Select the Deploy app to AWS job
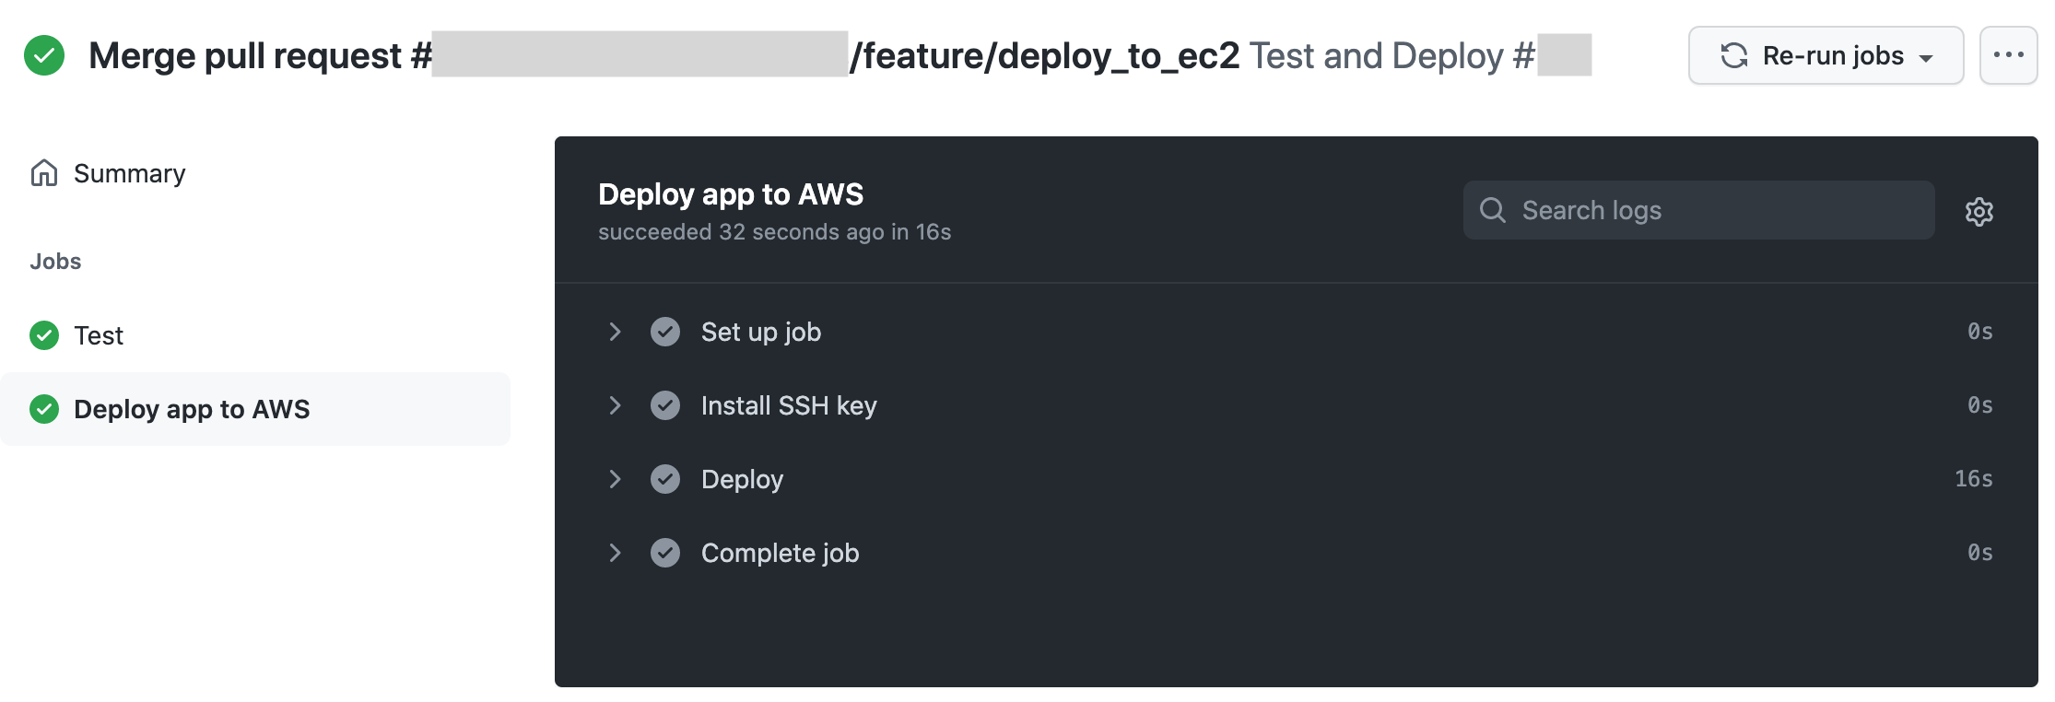Viewport: 2055px width, 702px height. pos(192,409)
